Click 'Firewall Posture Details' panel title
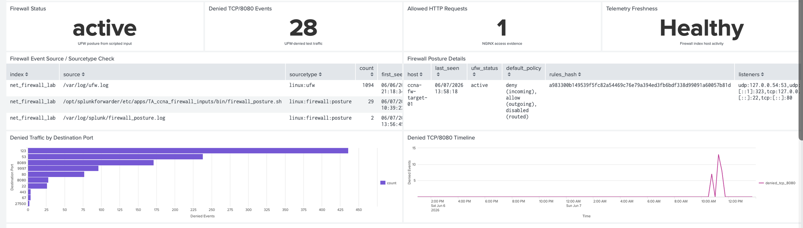This screenshot has width=803, height=228. (x=436, y=59)
